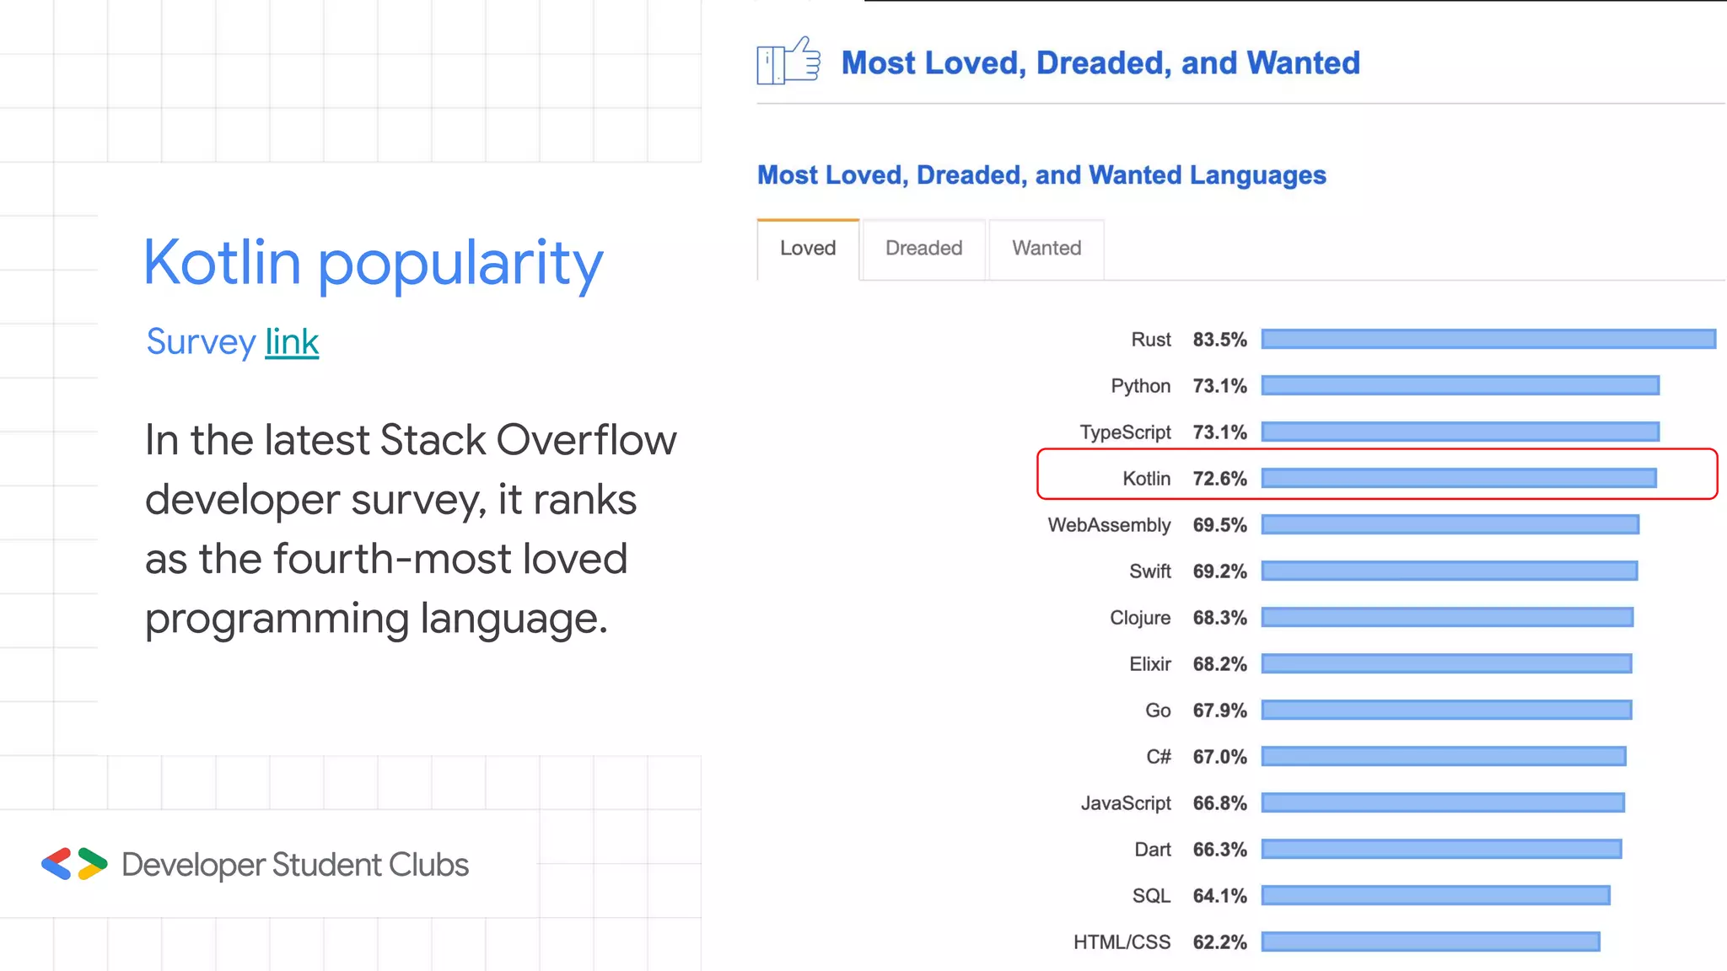Open the Survey link
The height and width of the screenshot is (971, 1727).
click(x=292, y=342)
